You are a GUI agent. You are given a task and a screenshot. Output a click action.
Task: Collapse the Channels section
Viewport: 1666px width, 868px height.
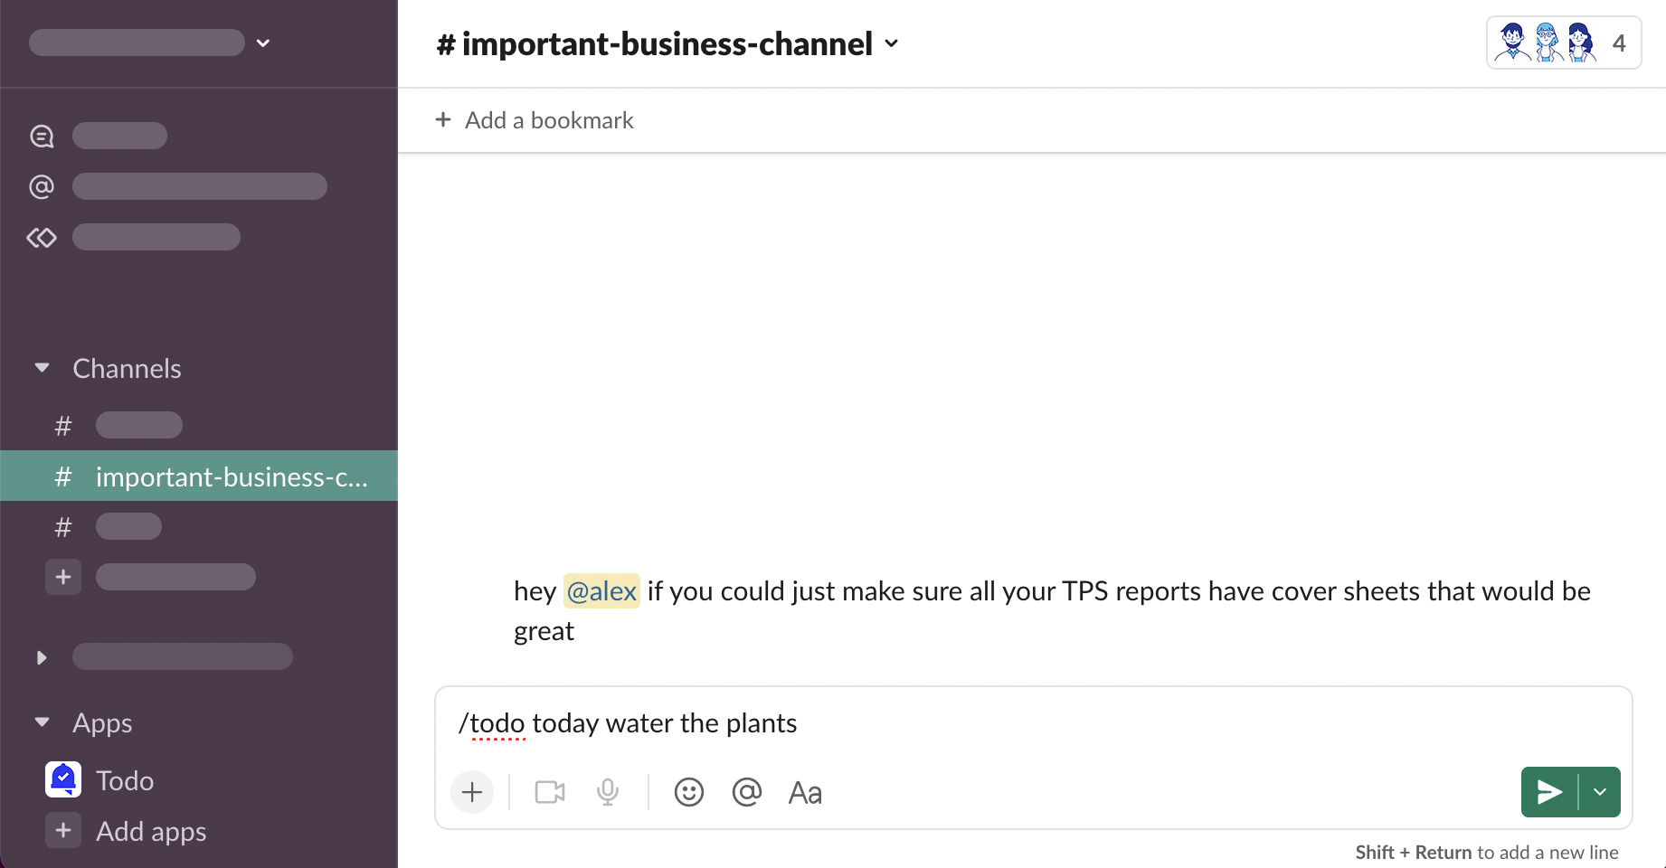coord(42,368)
